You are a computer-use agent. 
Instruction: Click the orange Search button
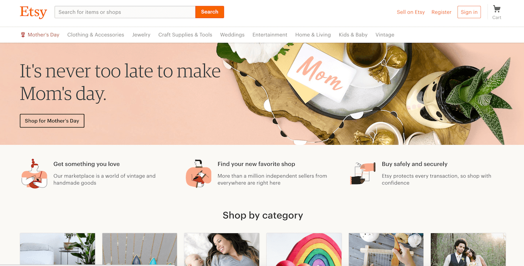(x=210, y=12)
